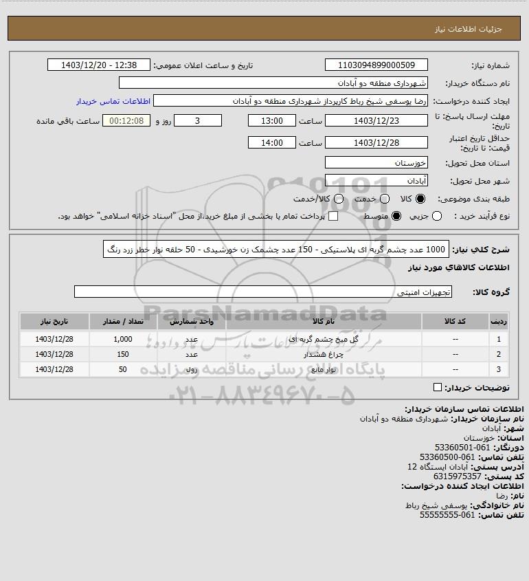Click the delivery province field خوزستان
This screenshot has width=529, height=581.
[x=376, y=163]
